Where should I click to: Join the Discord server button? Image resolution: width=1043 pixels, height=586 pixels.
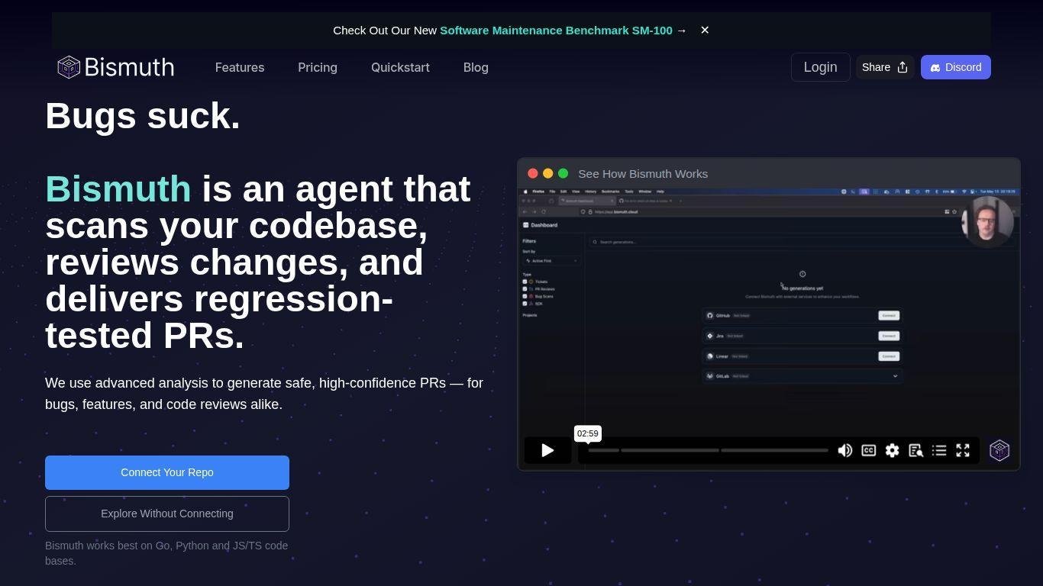pyautogui.click(x=955, y=67)
